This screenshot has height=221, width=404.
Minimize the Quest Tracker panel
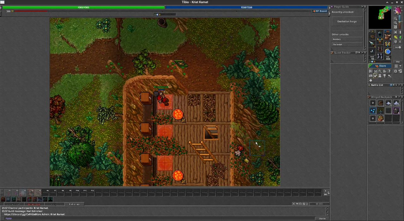(x=362, y=53)
